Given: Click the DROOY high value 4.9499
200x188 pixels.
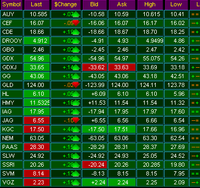Looking at the screenshot, I should (x=150, y=41).
